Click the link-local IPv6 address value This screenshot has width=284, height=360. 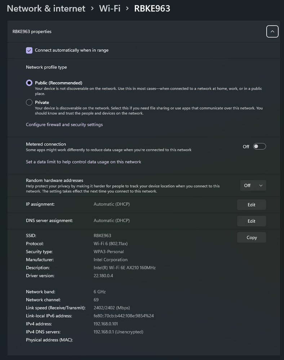coord(124,316)
